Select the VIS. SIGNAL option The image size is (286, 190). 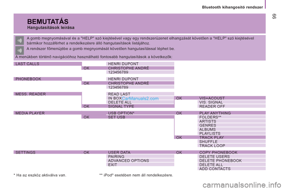click(231, 102)
